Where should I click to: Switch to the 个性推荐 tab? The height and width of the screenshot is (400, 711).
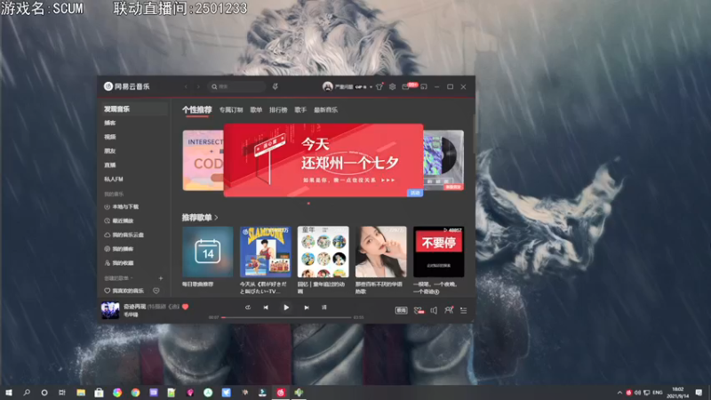pyautogui.click(x=196, y=109)
